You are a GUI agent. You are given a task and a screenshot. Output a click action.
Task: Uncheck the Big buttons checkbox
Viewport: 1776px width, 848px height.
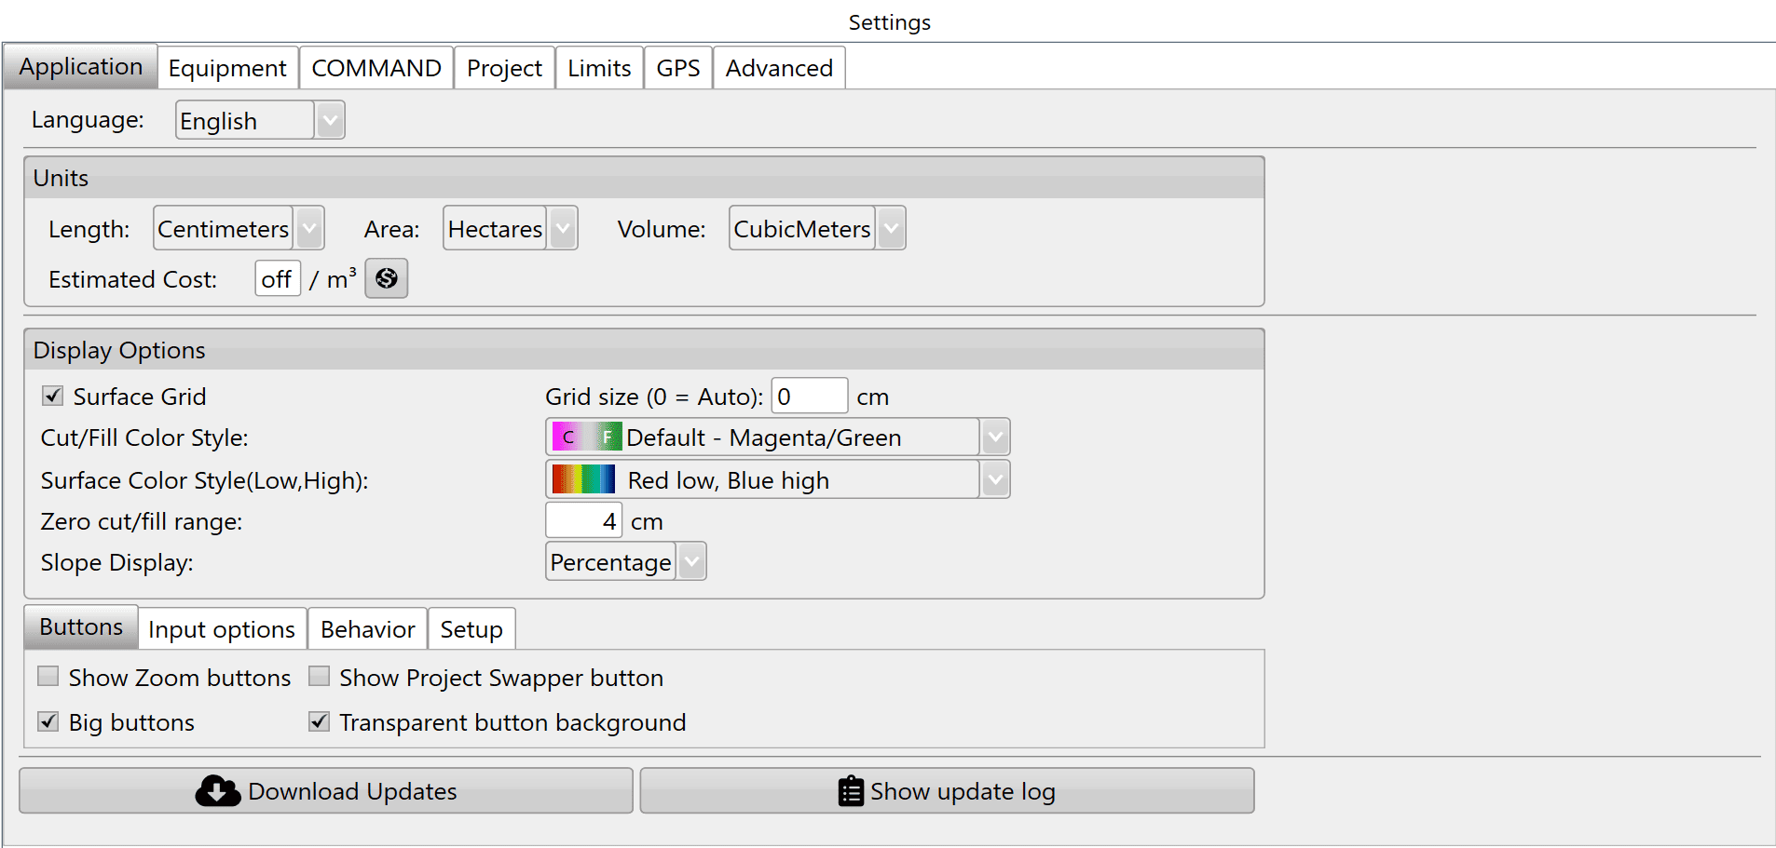pos(48,721)
